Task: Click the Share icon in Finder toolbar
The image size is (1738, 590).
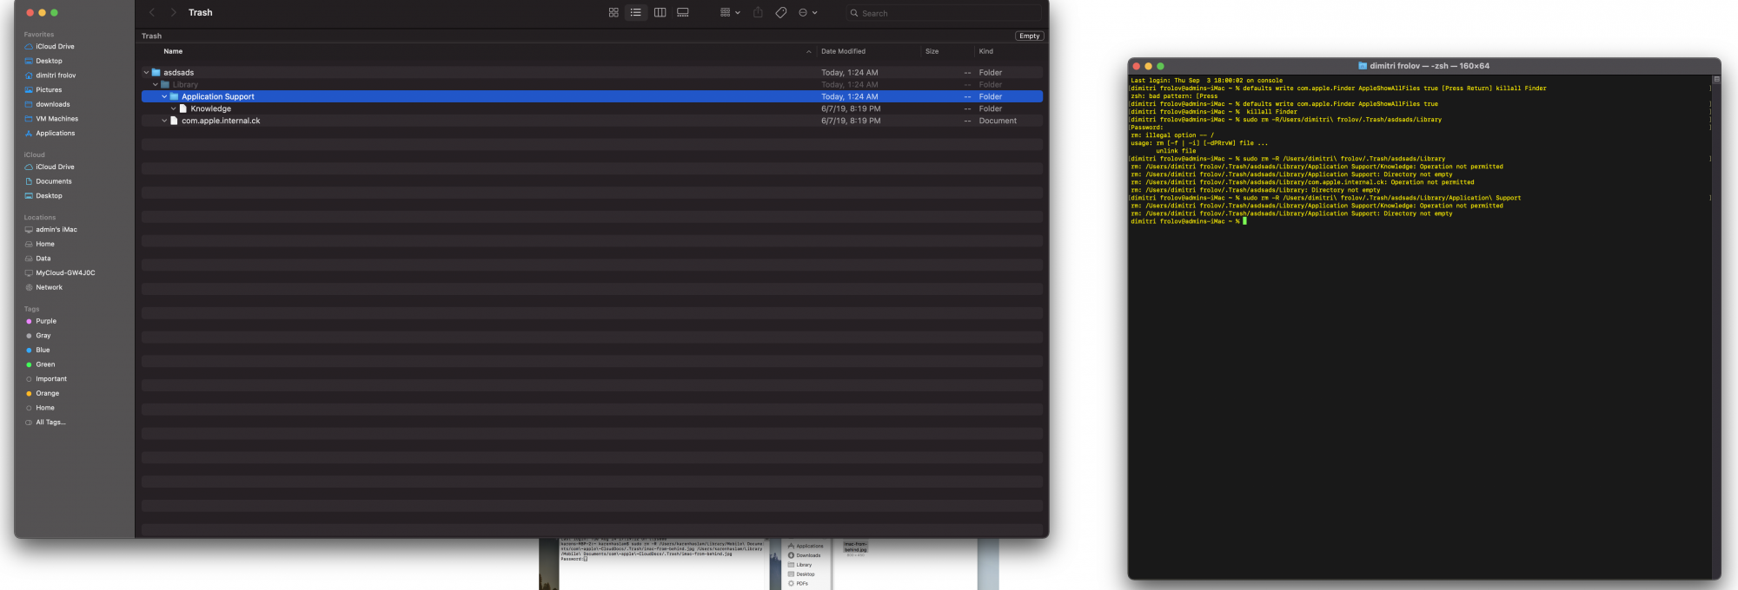Action: tap(758, 13)
